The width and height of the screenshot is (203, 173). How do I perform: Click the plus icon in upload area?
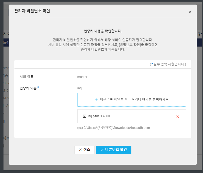click(x=96, y=100)
